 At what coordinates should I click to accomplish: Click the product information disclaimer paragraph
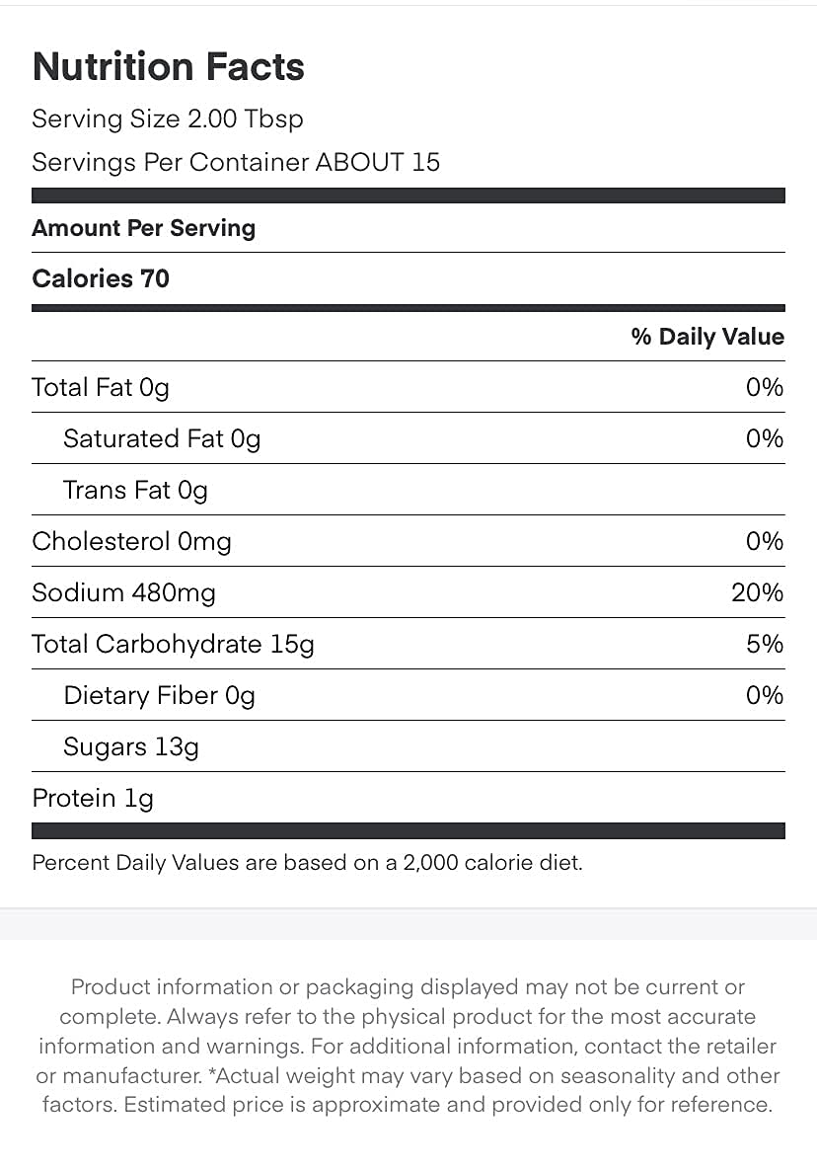pyautogui.click(x=408, y=1046)
